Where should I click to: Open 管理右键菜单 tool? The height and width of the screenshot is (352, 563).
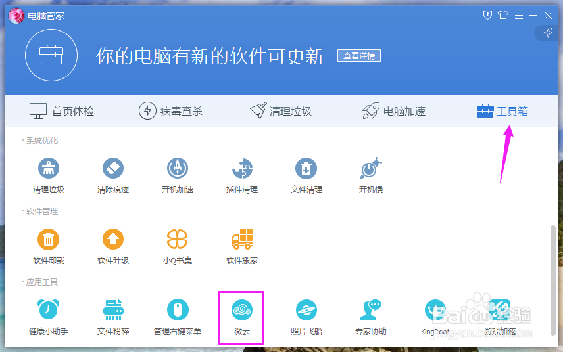click(178, 317)
